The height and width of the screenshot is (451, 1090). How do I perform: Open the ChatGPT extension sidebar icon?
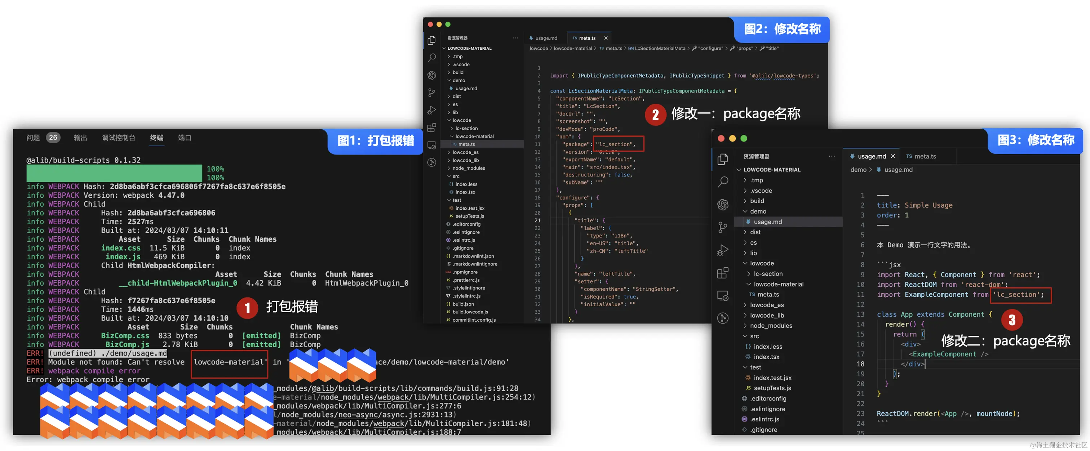click(431, 75)
